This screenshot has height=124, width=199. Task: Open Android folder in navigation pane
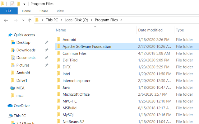23,73
